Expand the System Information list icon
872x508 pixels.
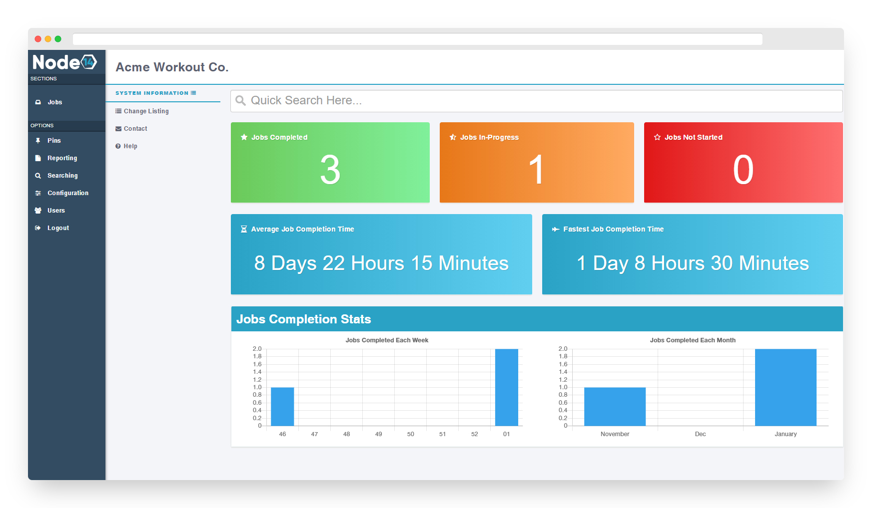click(193, 93)
